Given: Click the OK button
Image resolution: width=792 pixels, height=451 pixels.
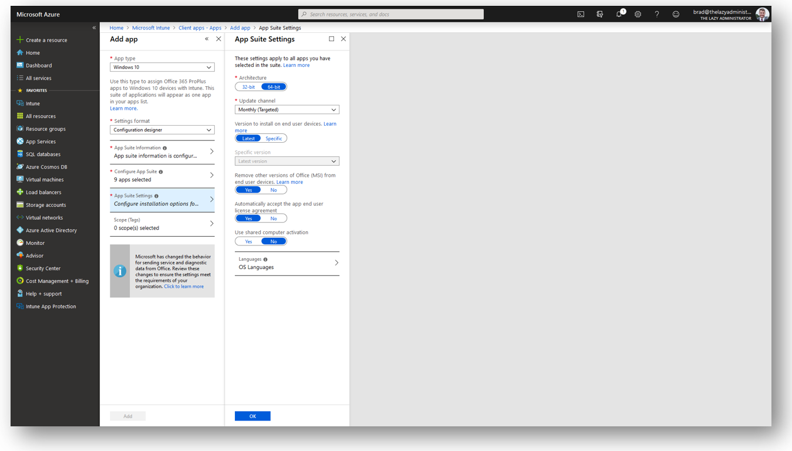Looking at the screenshot, I should click(x=252, y=416).
